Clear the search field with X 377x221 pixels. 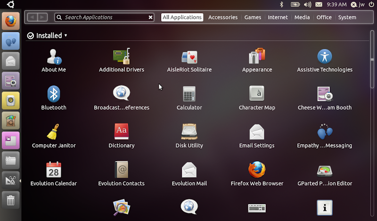150,17
